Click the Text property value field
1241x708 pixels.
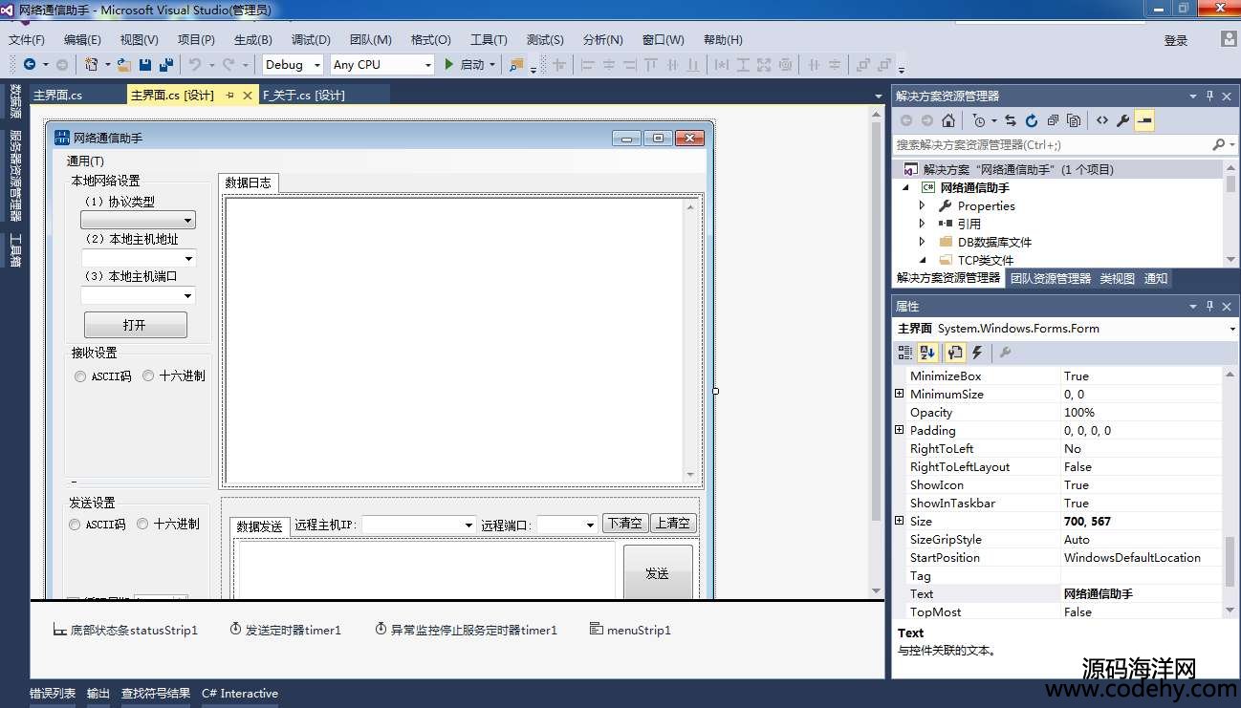(1142, 593)
